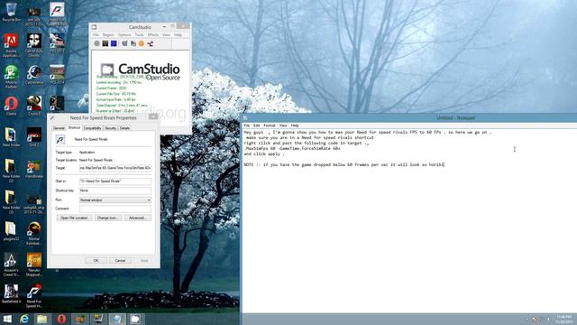Select the plugins32 folder icon
Viewport: 577px width, 325px height.
point(11,231)
